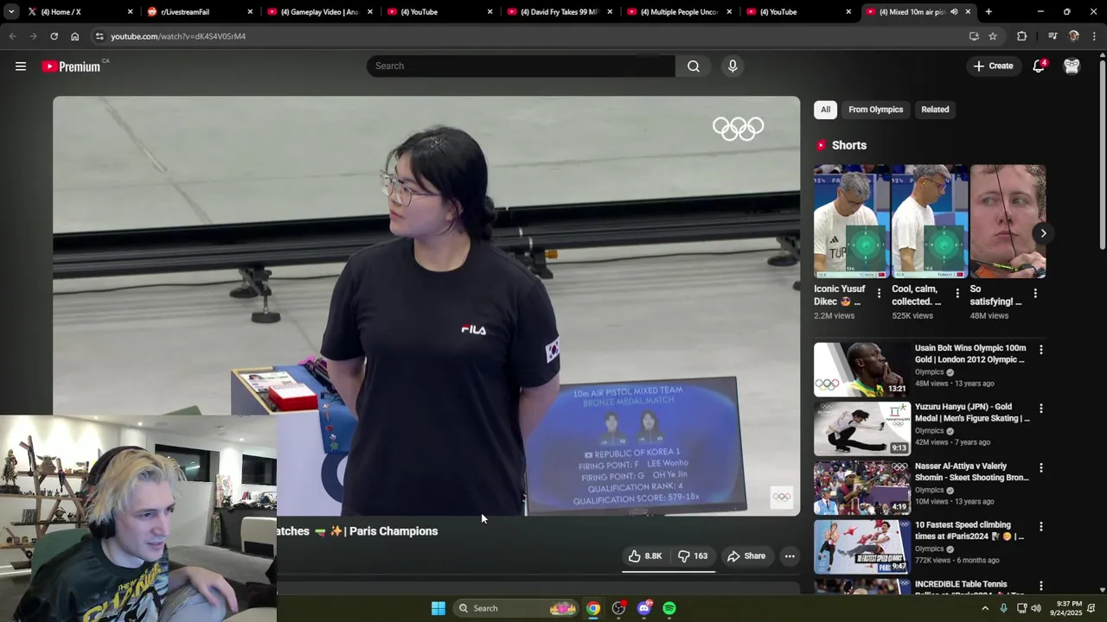This screenshot has width=1107, height=622.
Task: Open options for So satisfying short
Action: [x=1035, y=294]
